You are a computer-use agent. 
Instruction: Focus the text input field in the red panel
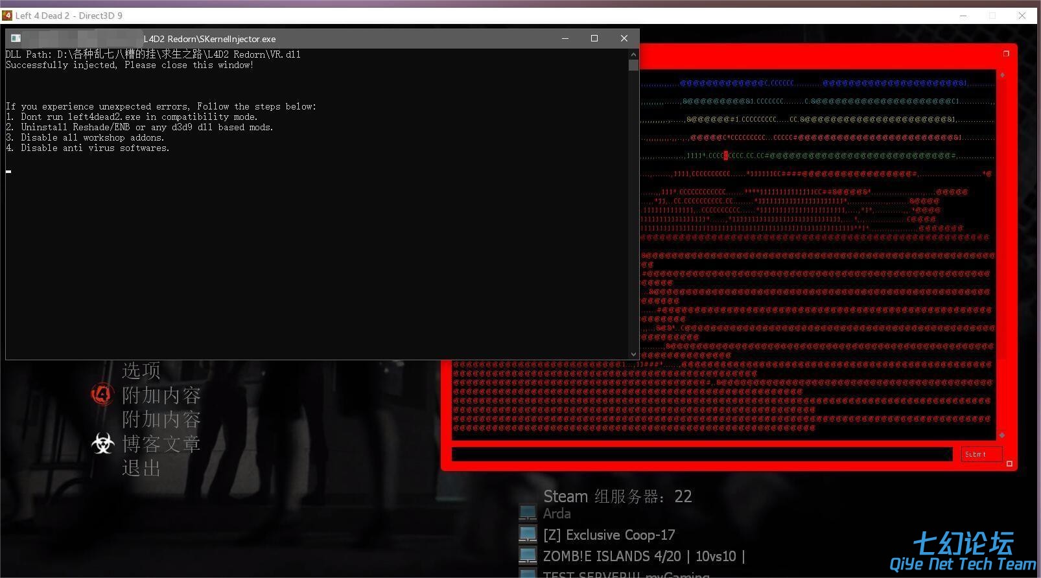tap(702, 454)
